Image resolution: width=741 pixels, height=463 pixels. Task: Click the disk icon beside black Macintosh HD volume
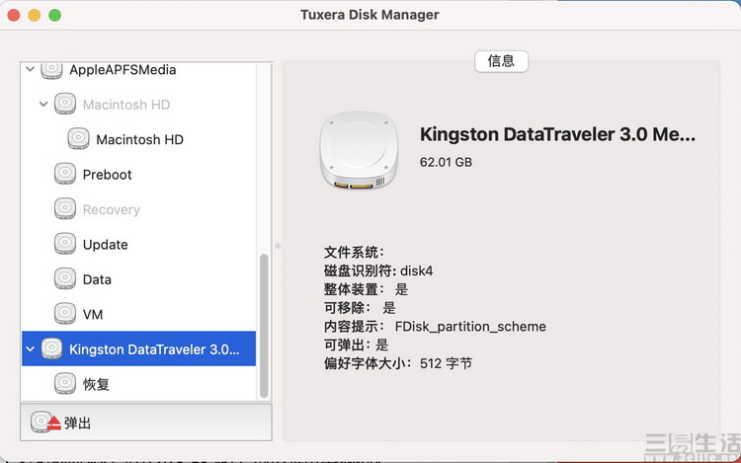coord(78,139)
